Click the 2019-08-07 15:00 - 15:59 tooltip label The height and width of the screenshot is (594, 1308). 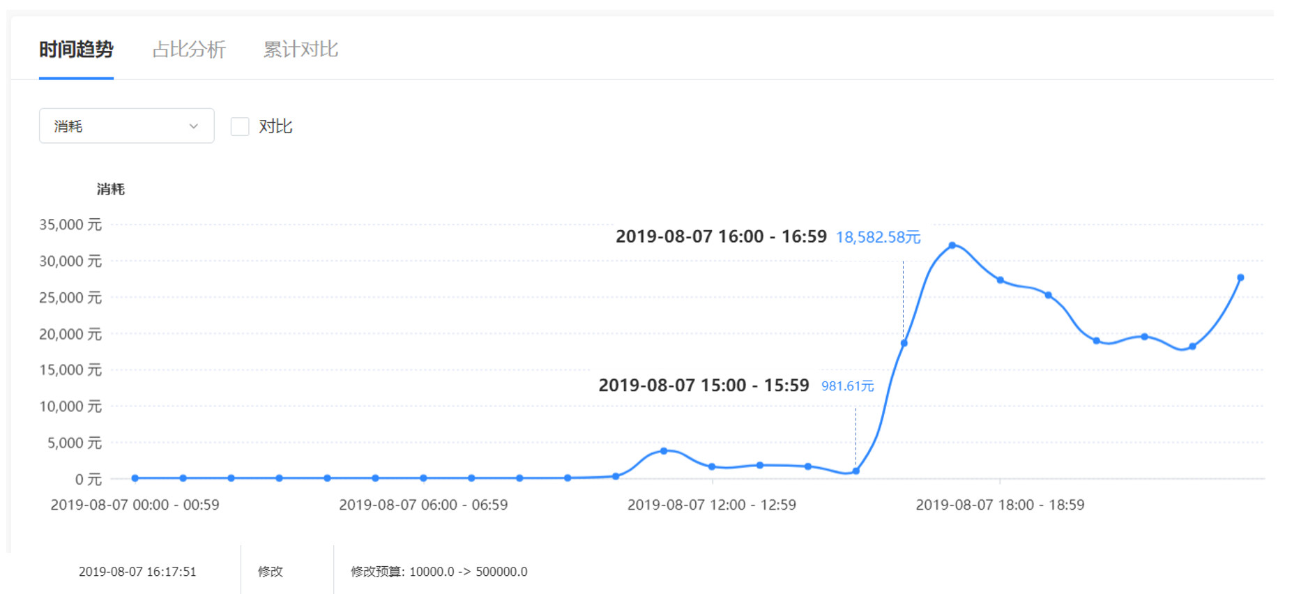[x=704, y=385]
